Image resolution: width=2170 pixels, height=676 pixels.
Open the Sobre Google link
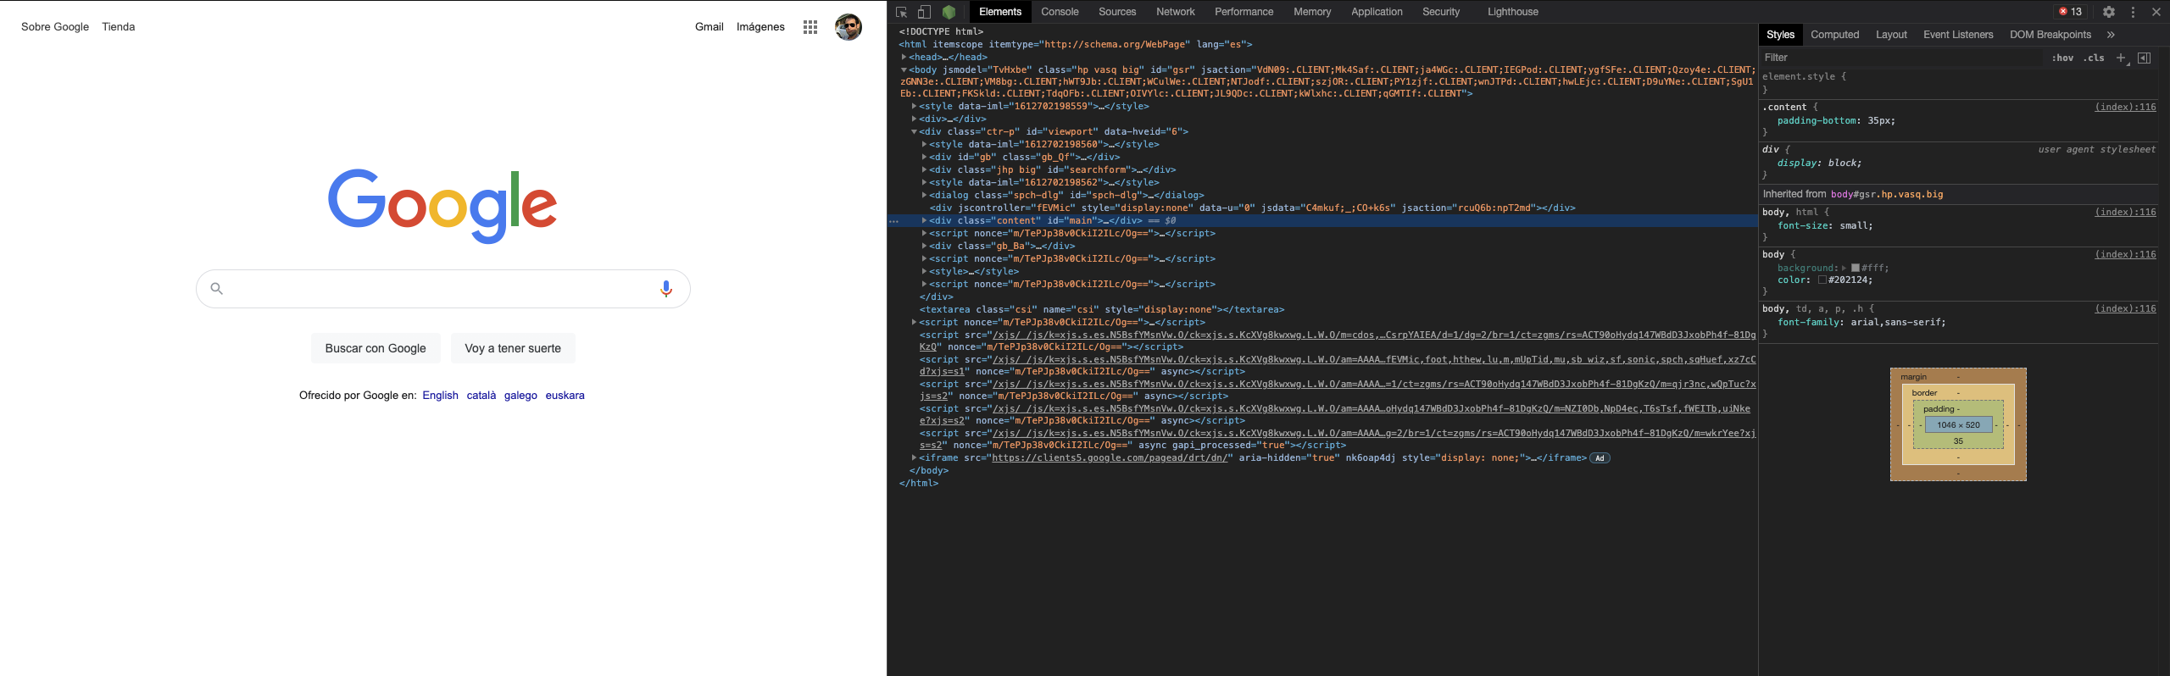tap(55, 27)
